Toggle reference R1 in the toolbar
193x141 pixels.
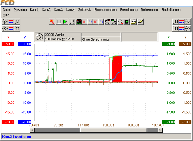click(85, 22)
